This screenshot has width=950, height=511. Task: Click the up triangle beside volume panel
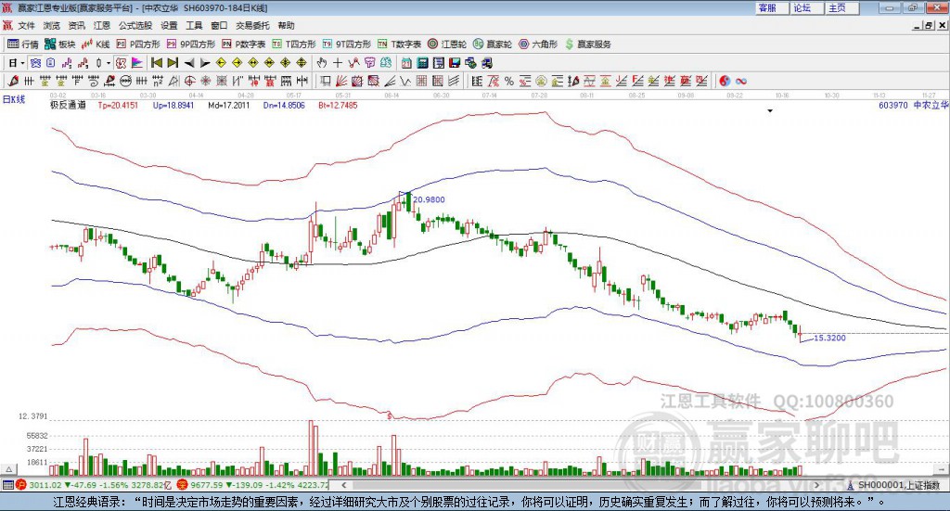[9, 469]
